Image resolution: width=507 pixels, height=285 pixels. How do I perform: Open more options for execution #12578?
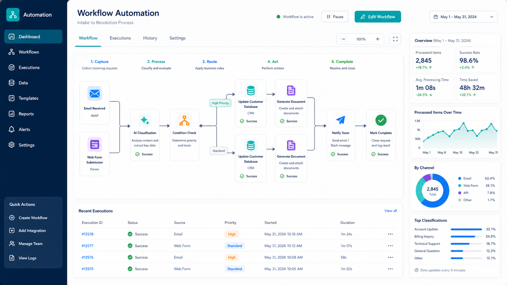(390, 234)
